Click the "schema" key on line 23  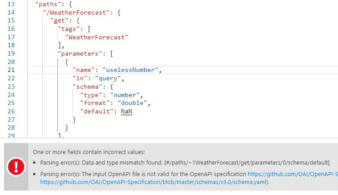(x=87, y=87)
